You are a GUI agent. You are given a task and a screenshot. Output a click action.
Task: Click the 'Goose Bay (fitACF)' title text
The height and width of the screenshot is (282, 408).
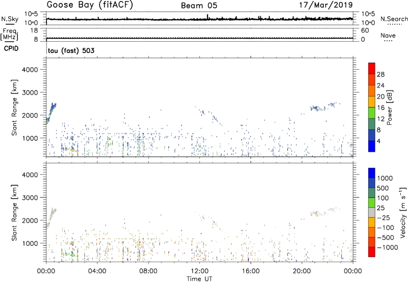point(90,5)
